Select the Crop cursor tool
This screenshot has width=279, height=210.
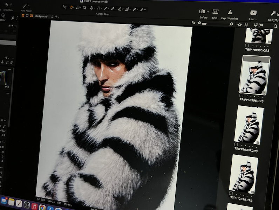tap(85, 8)
